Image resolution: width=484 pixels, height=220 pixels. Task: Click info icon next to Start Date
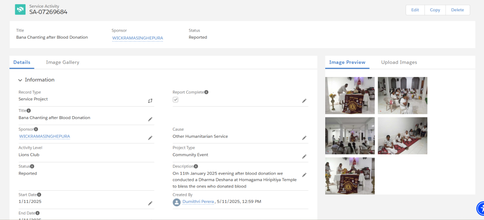[39, 195]
